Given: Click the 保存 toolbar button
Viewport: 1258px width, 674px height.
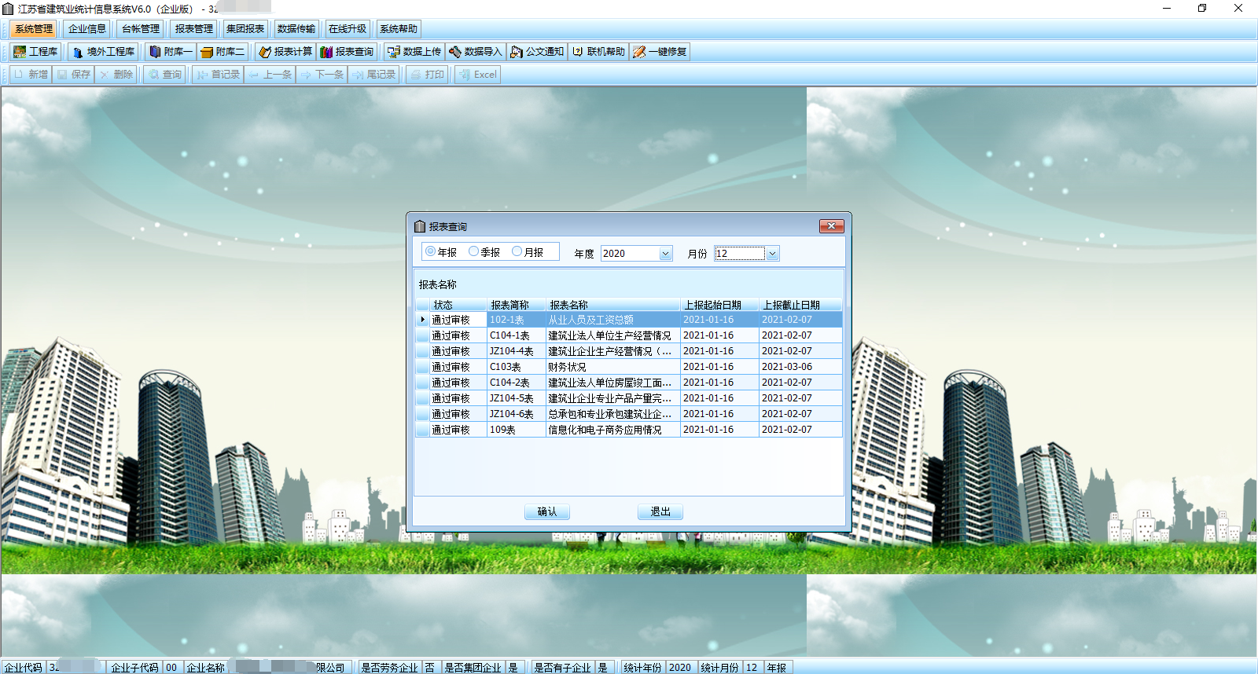Looking at the screenshot, I should pyautogui.click(x=73, y=75).
